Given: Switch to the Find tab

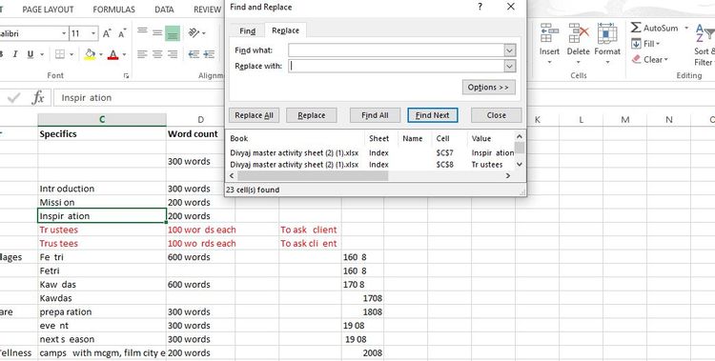Looking at the screenshot, I should point(248,30).
